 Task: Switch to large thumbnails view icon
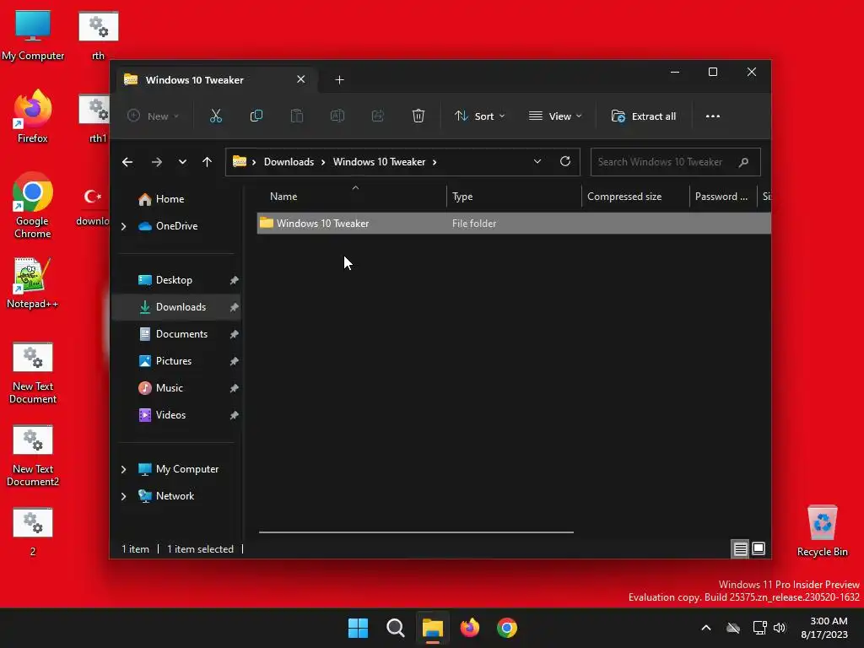point(759,548)
